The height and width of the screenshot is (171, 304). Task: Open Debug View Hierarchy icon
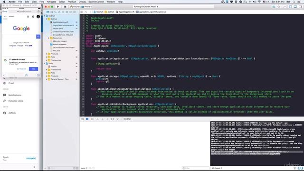113,119
